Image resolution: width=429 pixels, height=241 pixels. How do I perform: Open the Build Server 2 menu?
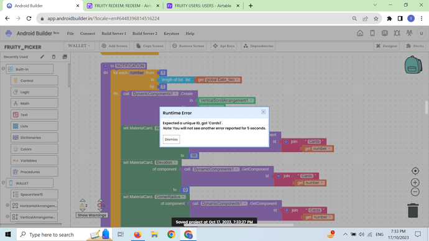click(x=145, y=34)
